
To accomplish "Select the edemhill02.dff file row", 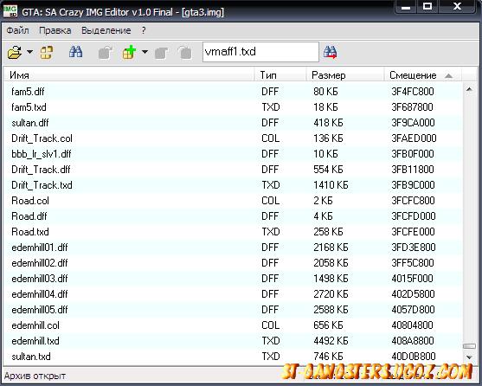I will (233, 263).
